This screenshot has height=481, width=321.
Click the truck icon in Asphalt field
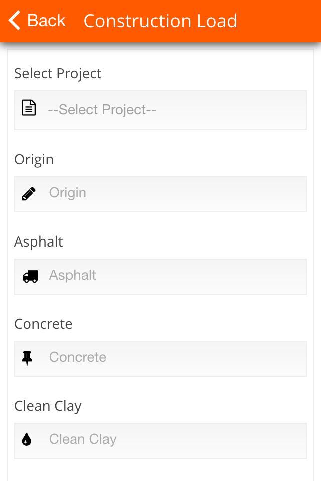pyautogui.click(x=31, y=276)
